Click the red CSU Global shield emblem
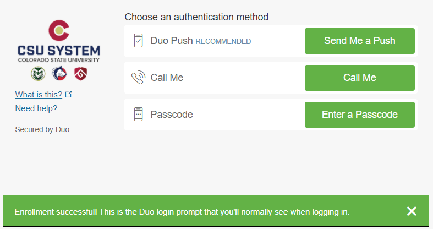 click(80, 73)
